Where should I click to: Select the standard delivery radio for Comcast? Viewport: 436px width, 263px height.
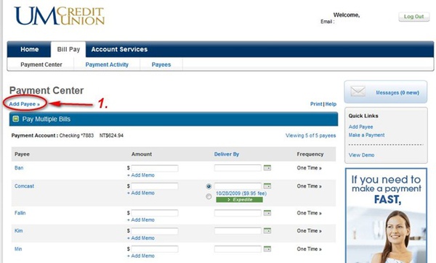(209, 186)
